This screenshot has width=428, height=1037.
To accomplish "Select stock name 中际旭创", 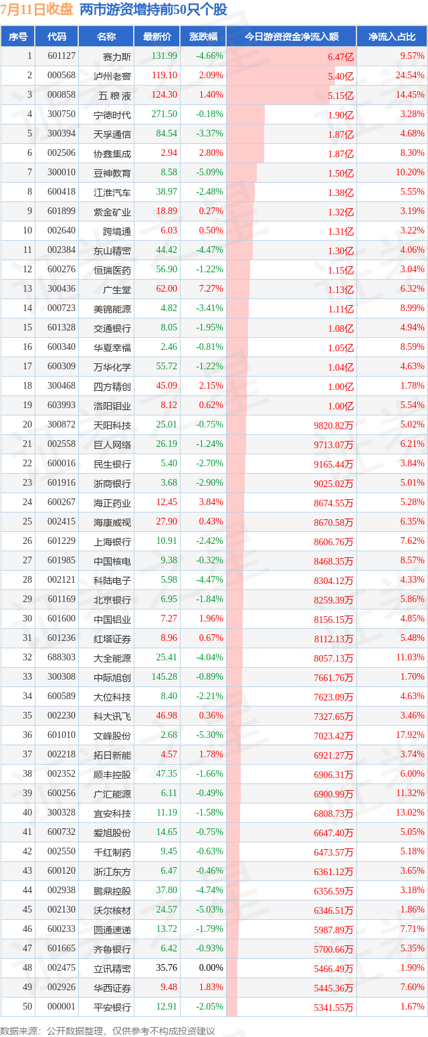I will [x=112, y=677].
